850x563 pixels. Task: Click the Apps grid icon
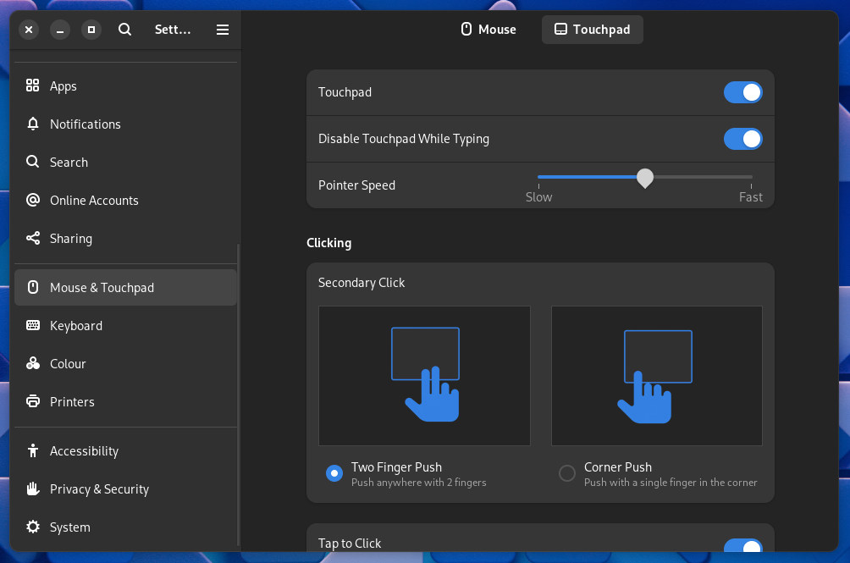(x=32, y=86)
